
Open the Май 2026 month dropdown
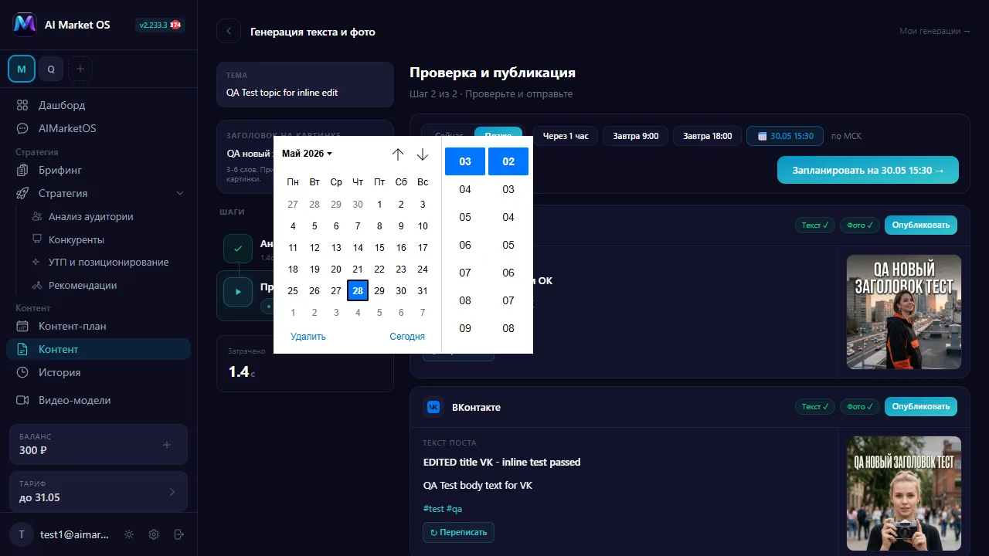307,154
